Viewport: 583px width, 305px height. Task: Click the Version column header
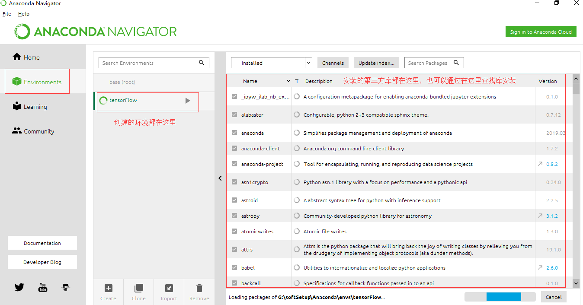(548, 81)
